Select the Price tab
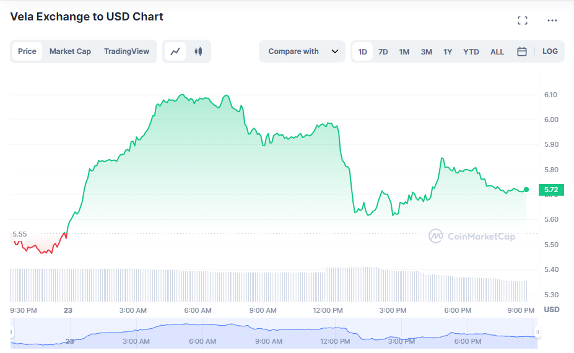The width and height of the screenshot is (574, 353). click(x=27, y=51)
